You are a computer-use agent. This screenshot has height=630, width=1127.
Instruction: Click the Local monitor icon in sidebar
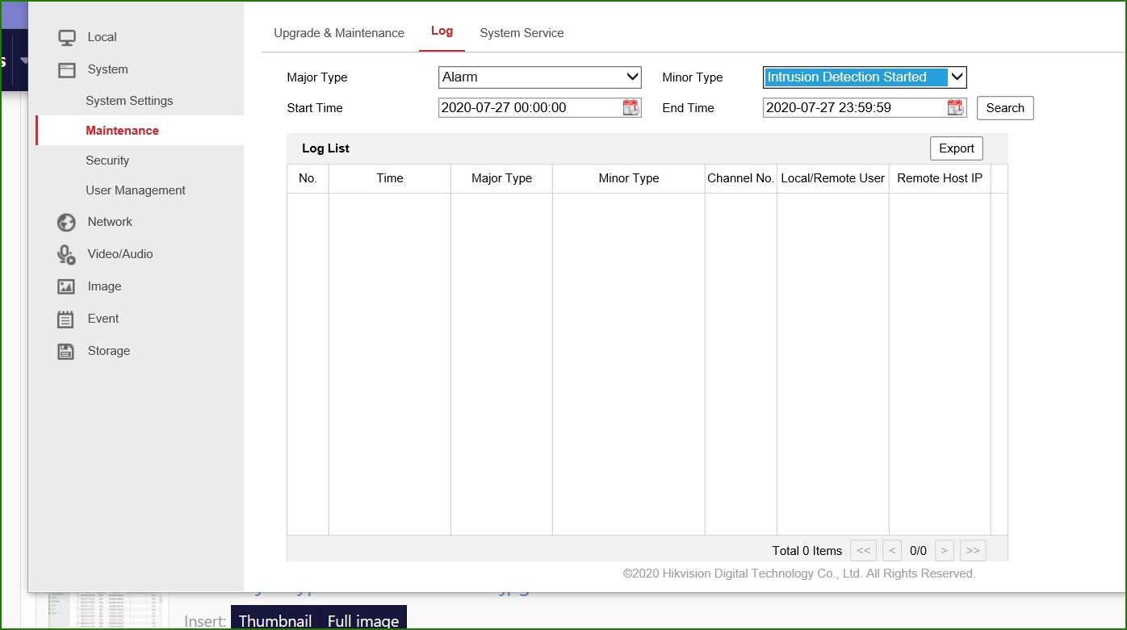point(66,37)
